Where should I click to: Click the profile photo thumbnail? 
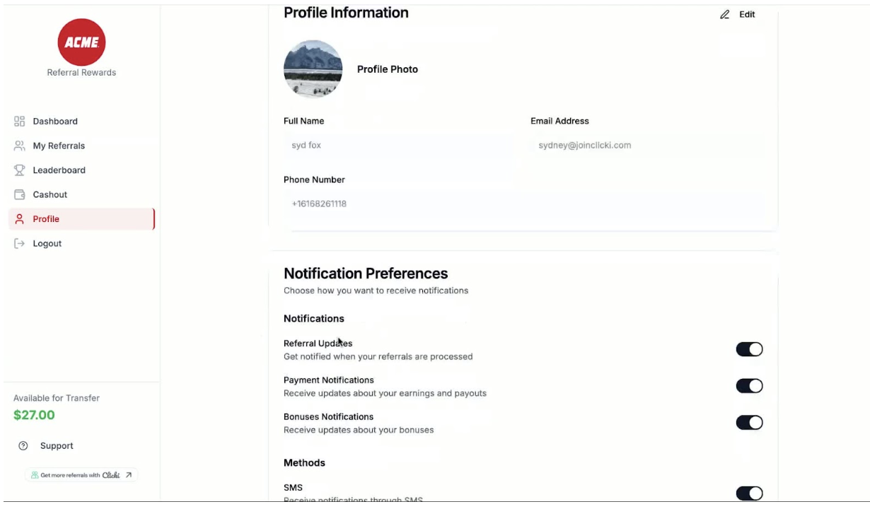tap(313, 69)
